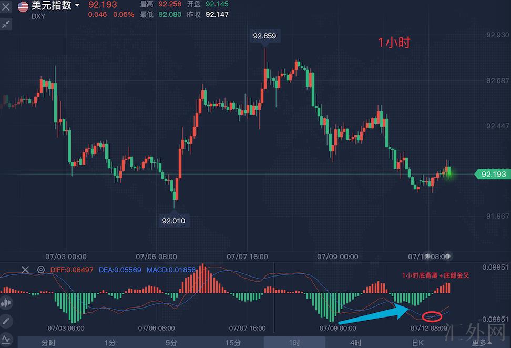Click the 开盘 92.145 value
Screen dimensions: 511x348
[217, 4]
